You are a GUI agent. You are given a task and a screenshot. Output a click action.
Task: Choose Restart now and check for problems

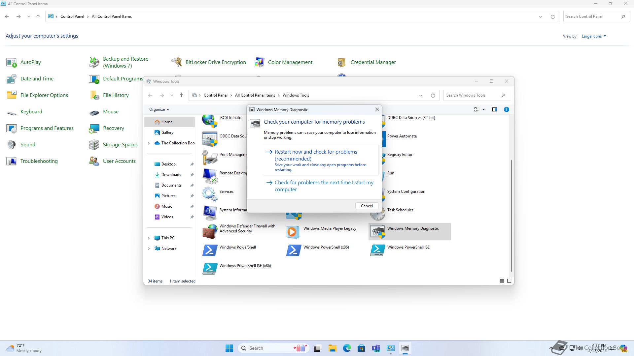pyautogui.click(x=321, y=160)
